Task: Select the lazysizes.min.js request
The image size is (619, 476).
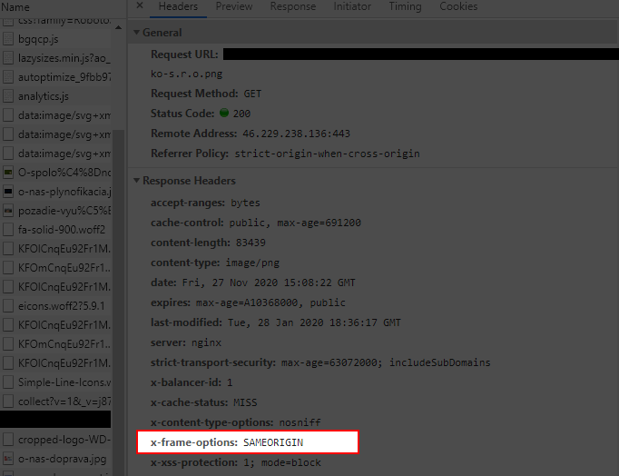Action: (x=64, y=58)
